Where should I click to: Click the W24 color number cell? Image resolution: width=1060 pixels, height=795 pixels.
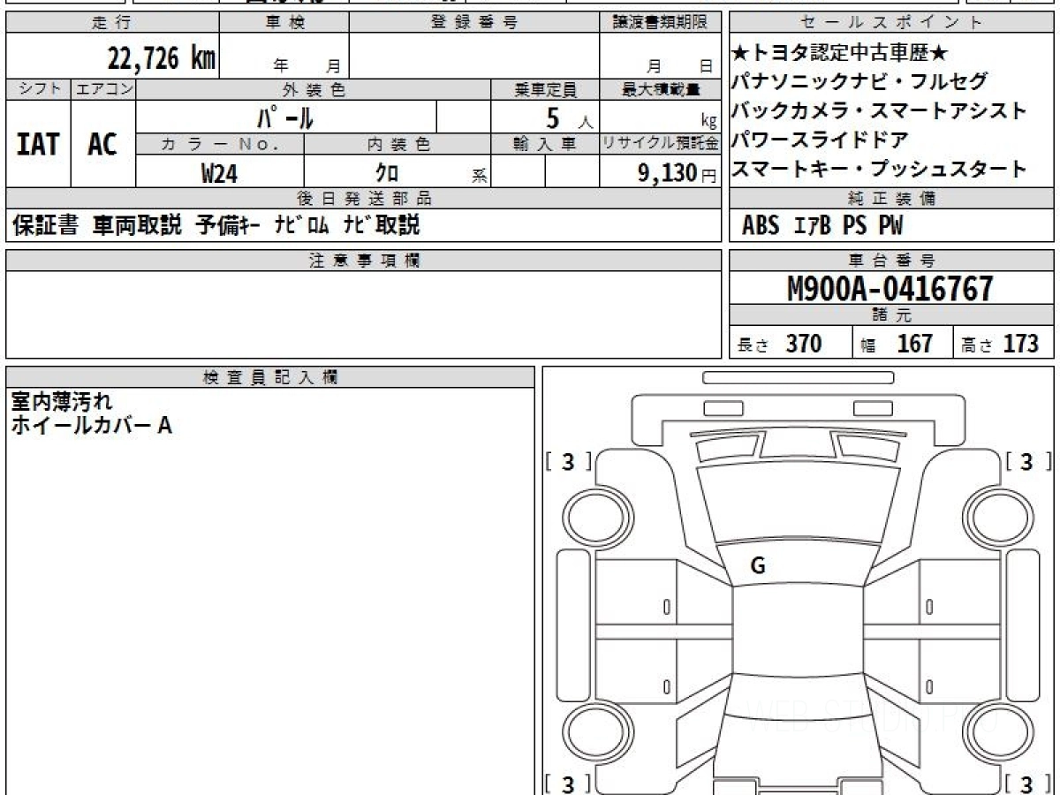coord(219,173)
